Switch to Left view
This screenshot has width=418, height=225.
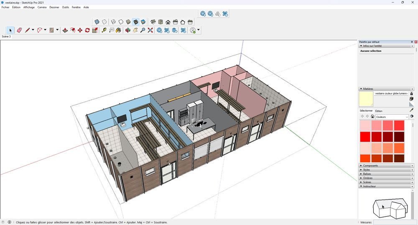(x=190, y=22)
